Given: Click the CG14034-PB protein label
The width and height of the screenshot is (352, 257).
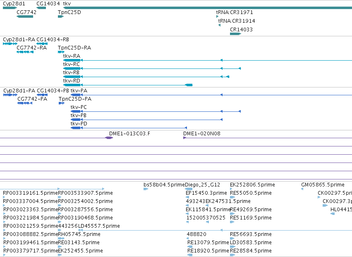Looking at the screenshot, I should [x=53, y=91].
